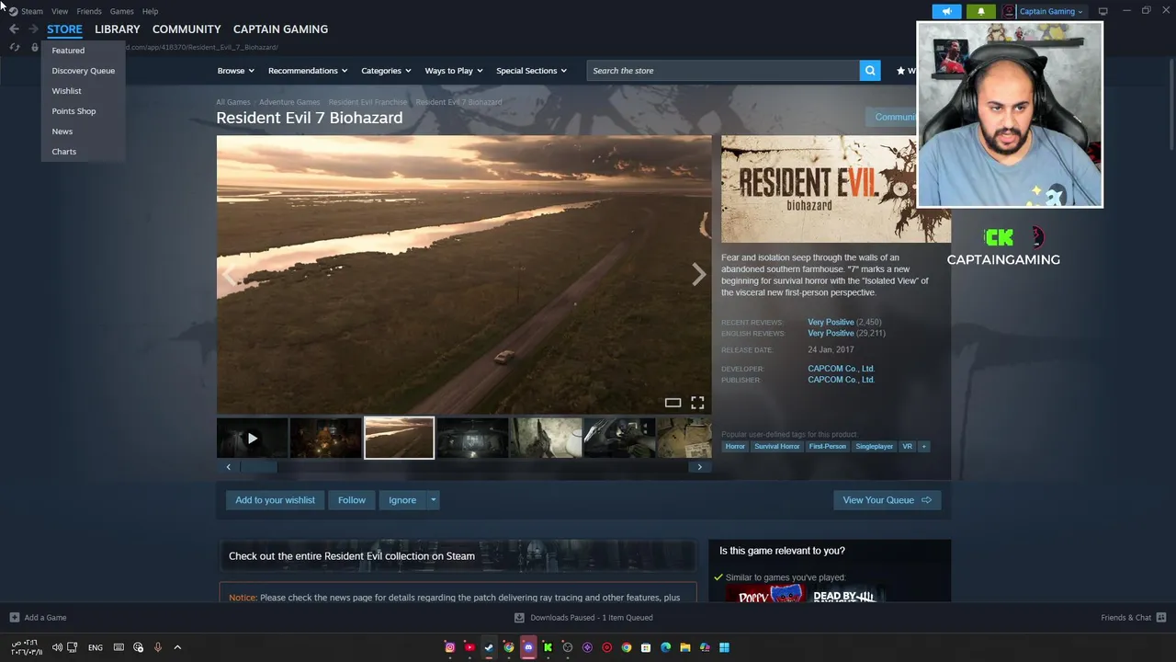
Task: Play the trailer thumbnail
Action: pos(252,439)
